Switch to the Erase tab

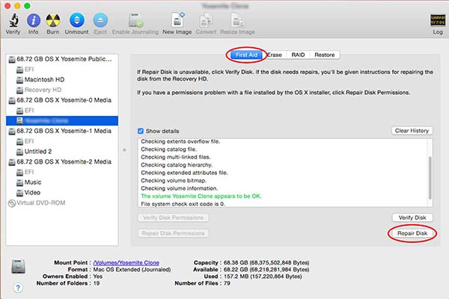click(275, 55)
